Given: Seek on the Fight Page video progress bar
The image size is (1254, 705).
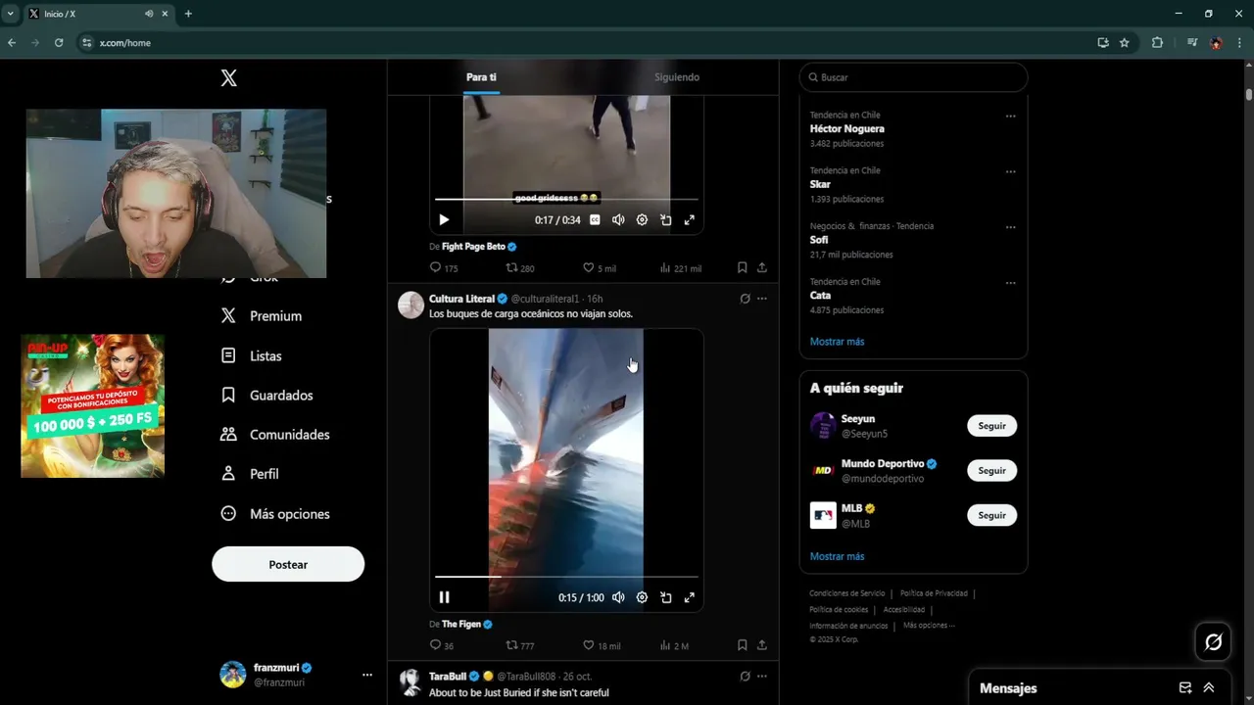Looking at the screenshot, I should click(x=566, y=200).
